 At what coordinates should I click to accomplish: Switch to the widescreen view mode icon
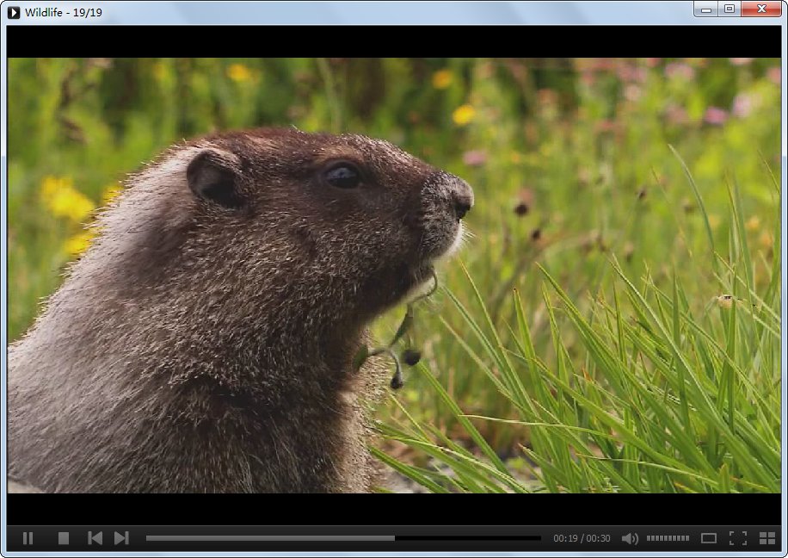click(x=708, y=538)
